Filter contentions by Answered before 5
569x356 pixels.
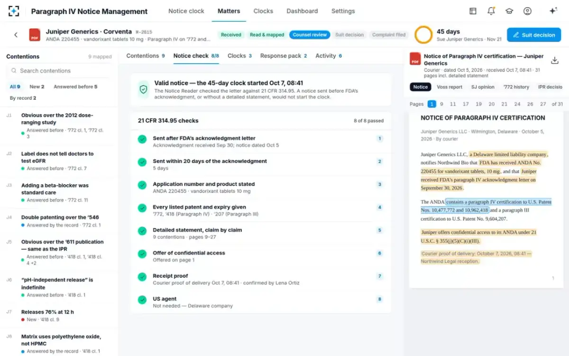pyautogui.click(x=75, y=87)
